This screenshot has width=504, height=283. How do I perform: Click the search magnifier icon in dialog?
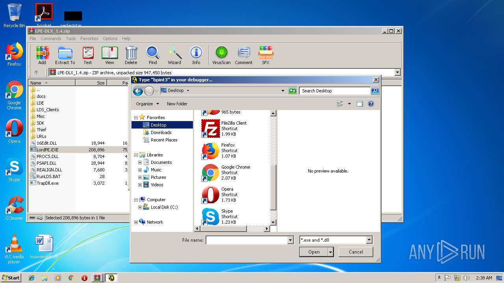[x=374, y=91]
